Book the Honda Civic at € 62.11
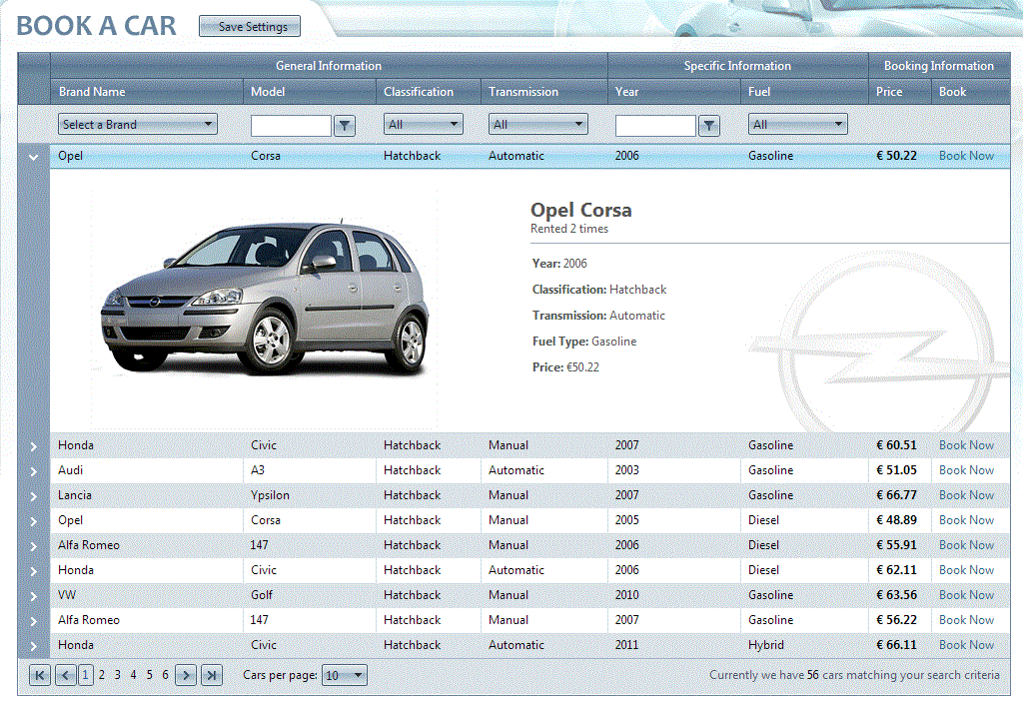This screenshot has width=1023, height=706. pos(966,570)
